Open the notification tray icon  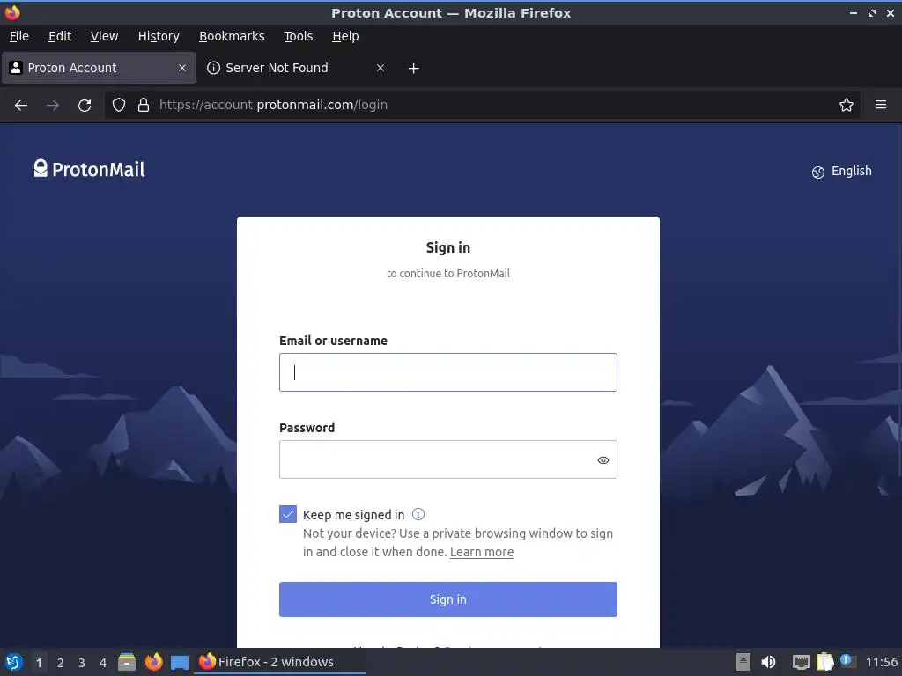847,661
